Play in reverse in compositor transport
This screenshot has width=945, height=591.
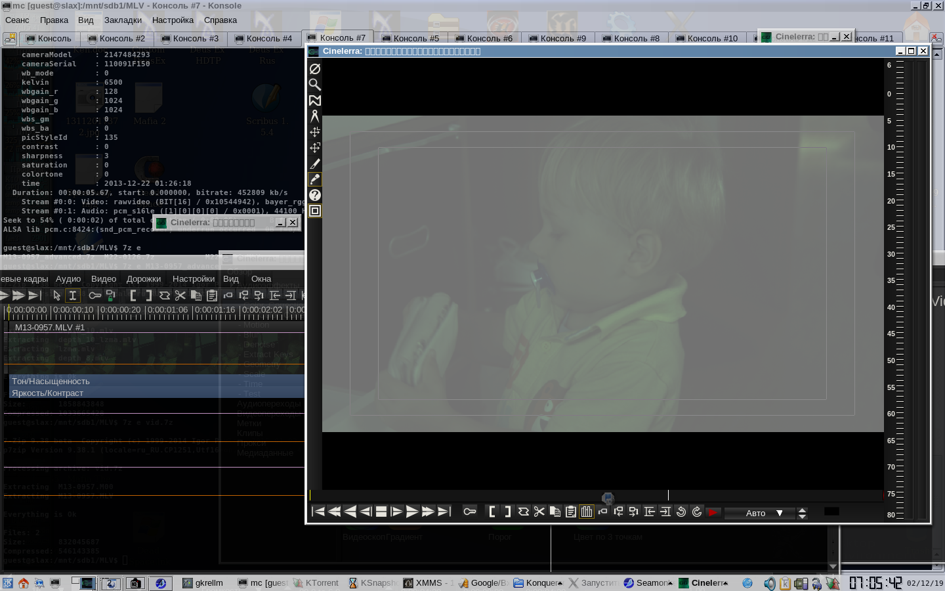click(x=350, y=512)
